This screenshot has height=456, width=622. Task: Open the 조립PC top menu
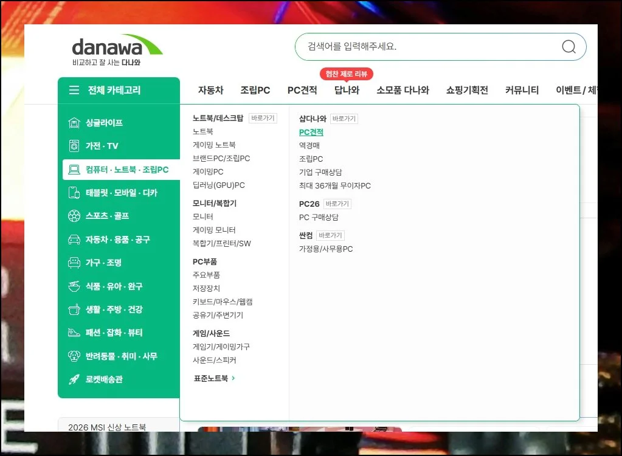[x=255, y=90]
